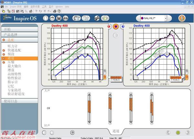
Task: Expand the 使用日志 sidebar section
Action: 19,101
